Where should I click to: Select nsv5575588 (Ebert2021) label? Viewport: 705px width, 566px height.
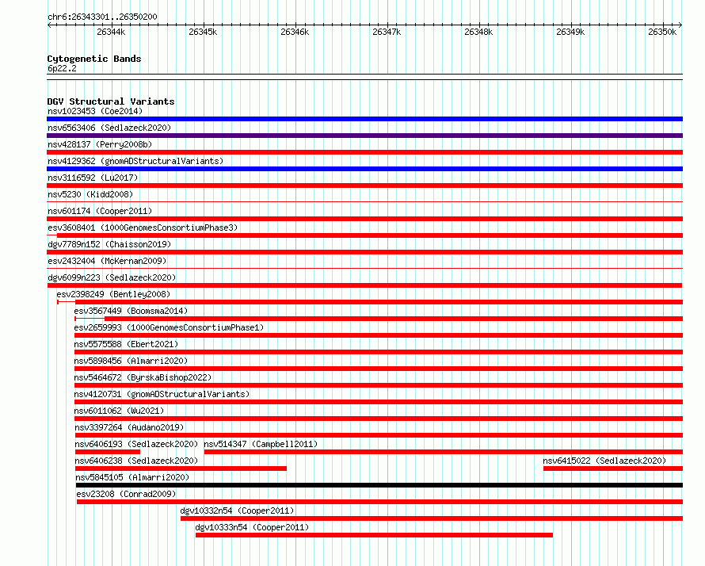126,344
